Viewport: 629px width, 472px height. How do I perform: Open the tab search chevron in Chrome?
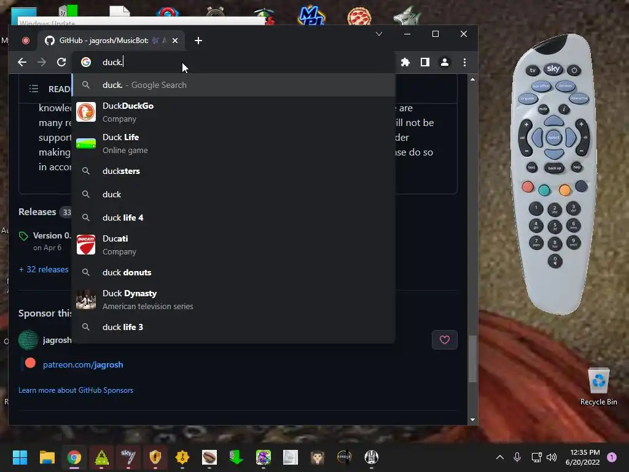tap(378, 34)
